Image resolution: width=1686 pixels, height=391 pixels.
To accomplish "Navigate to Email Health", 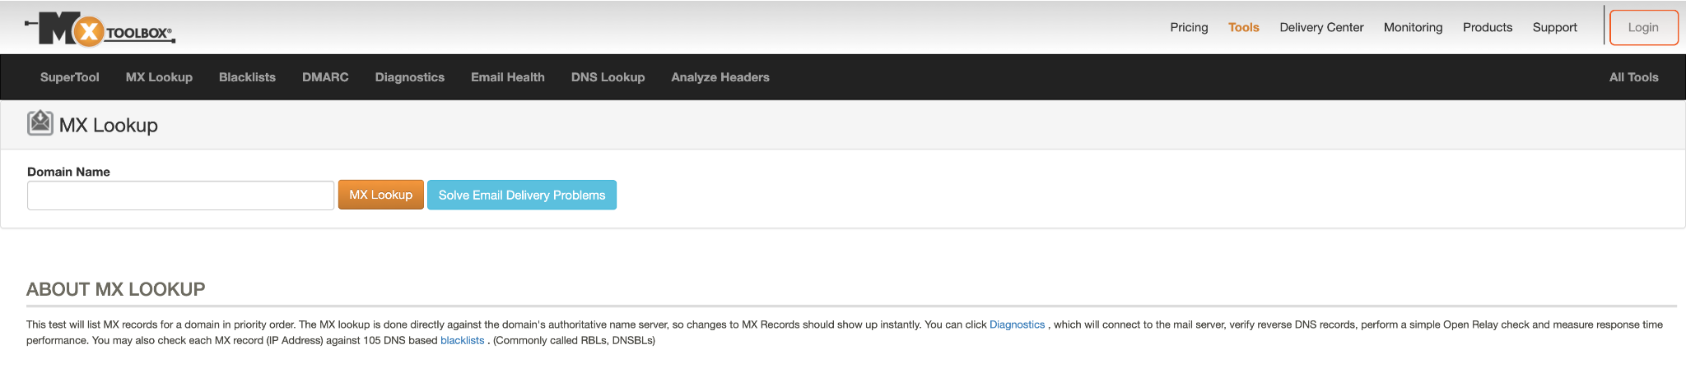I will [x=508, y=77].
